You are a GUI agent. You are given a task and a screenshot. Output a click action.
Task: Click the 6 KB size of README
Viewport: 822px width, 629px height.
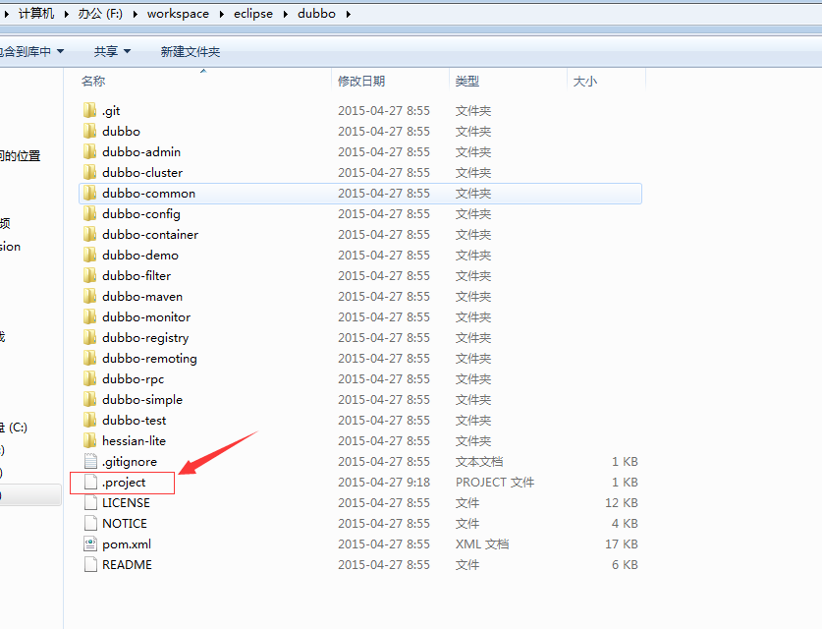point(625,564)
